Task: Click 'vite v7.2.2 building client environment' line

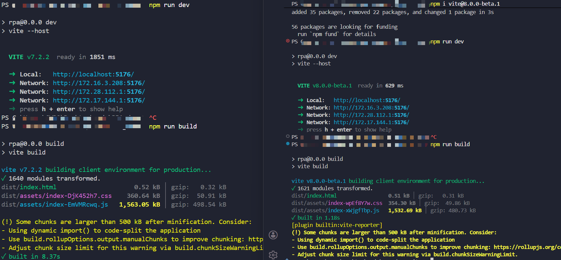Action: click(106, 170)
